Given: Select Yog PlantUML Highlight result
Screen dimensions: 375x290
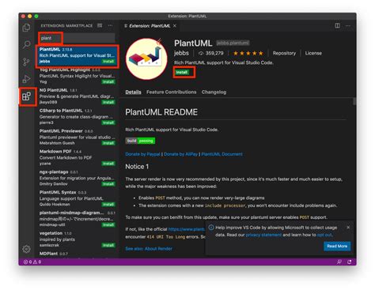Looking at the screenshot, I should (x=77, y=76).
